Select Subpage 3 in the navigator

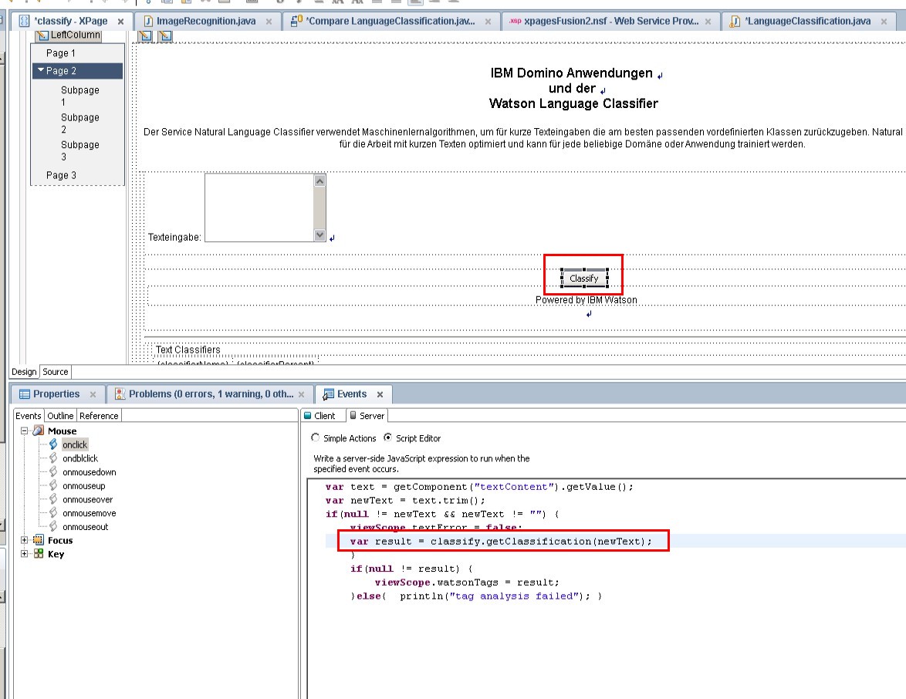pos(79,150)
